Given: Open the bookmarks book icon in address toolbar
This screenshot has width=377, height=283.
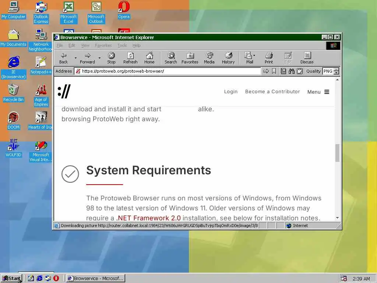Looking at the screenshot, I should [283, 71].
